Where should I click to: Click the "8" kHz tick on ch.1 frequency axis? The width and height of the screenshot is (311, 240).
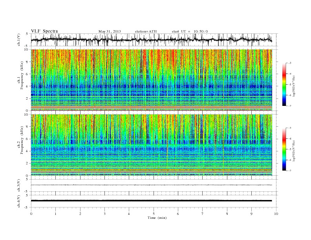coord(27,62)
